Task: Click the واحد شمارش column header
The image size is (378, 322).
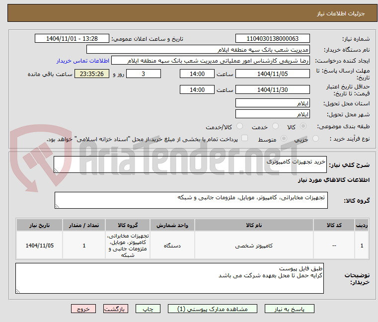Action: (172, 225)
